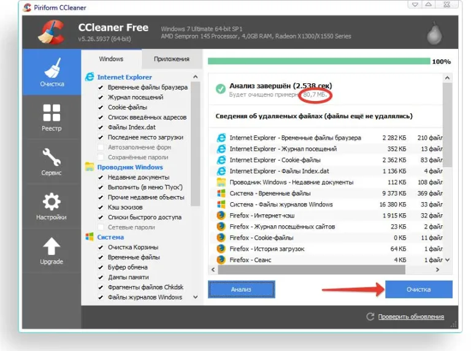Click Windows icon in Система - Временные файлы row
The width and height of the screenshot is (471, 351).
click(221, 193)
